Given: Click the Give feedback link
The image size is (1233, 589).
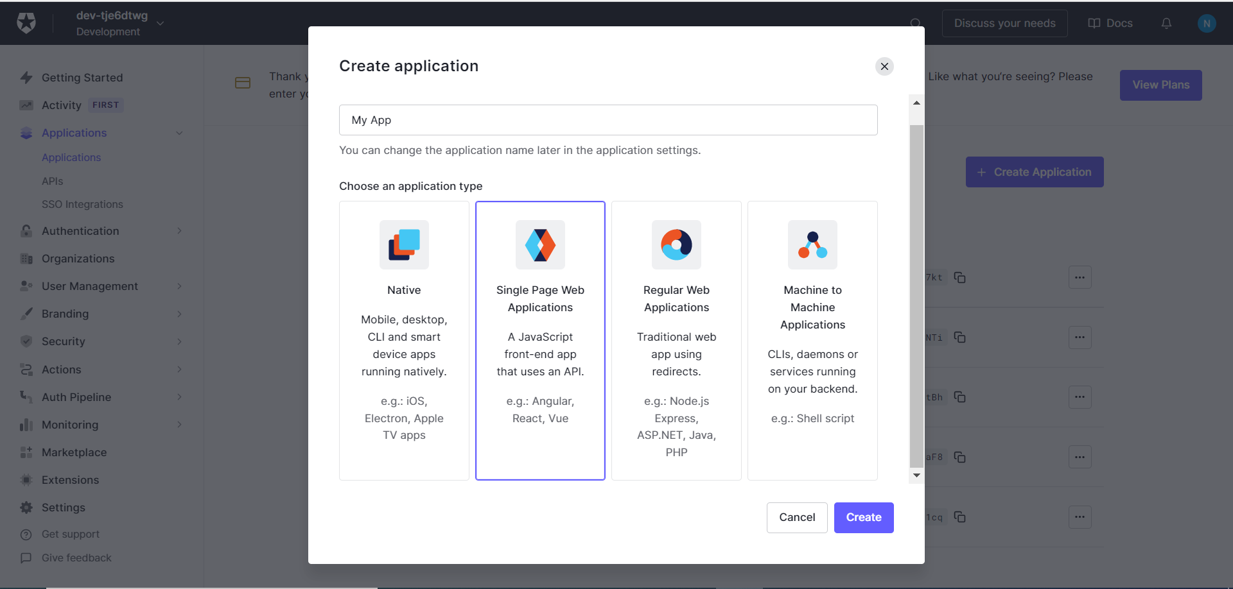Looking at the screenshot, I should pyautogui.click(x=76, y=558).
